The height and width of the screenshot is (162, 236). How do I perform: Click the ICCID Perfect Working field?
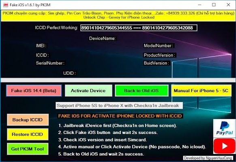click(x=139, y=28)
